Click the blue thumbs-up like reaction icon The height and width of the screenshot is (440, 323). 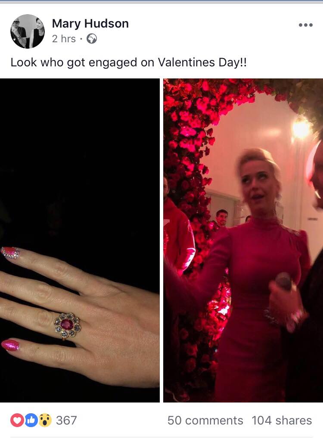[31, 420]
